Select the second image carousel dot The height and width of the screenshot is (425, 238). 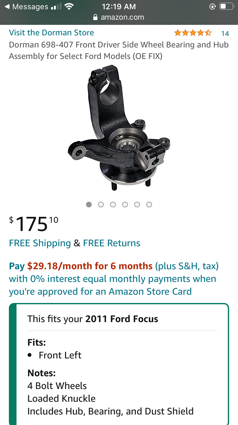(101, 205)
